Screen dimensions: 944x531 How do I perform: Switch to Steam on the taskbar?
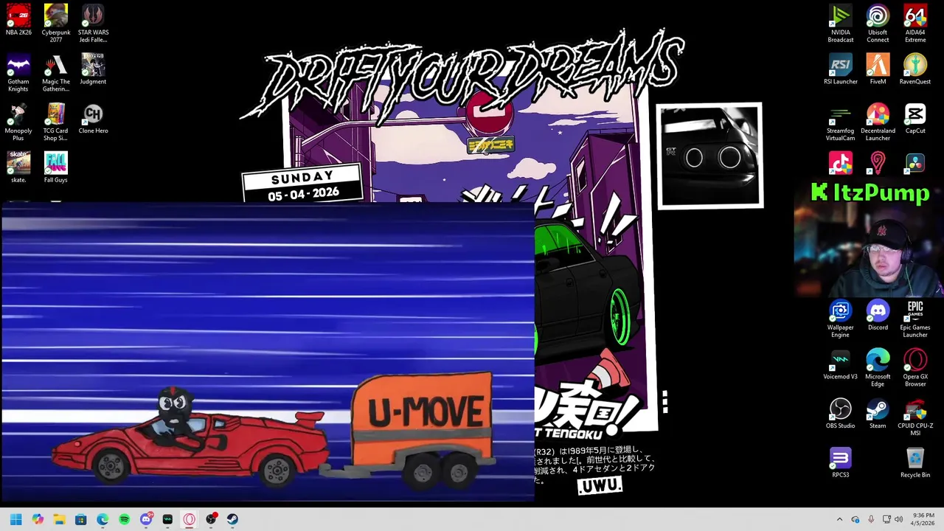[232, 519]
